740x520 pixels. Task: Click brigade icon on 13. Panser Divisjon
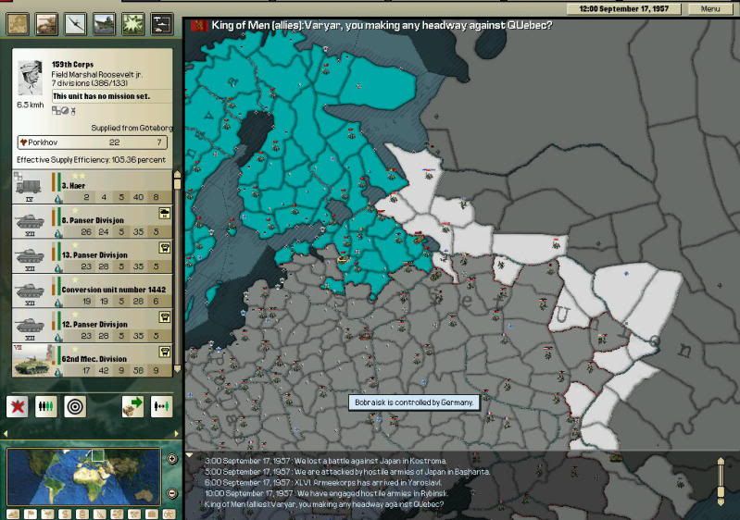(164, 248)
